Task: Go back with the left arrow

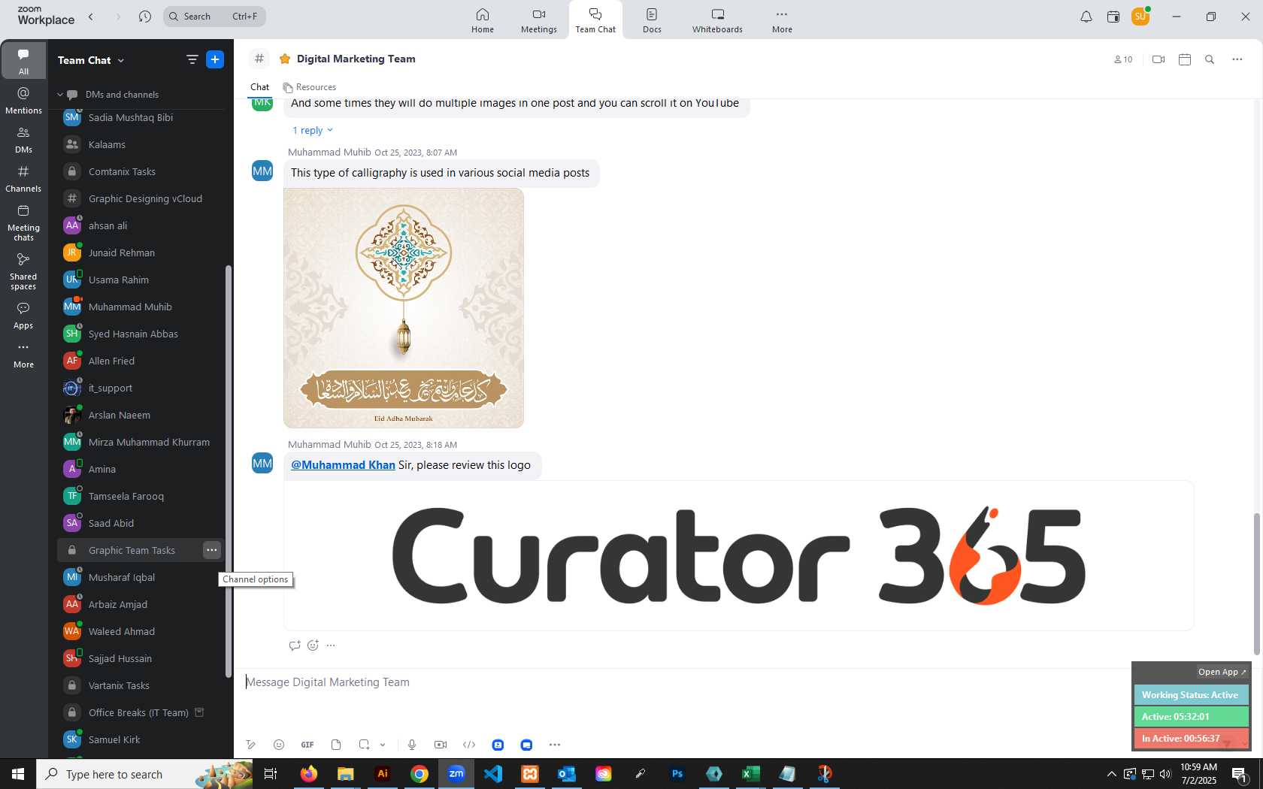Action: click(x=91, y=17)
